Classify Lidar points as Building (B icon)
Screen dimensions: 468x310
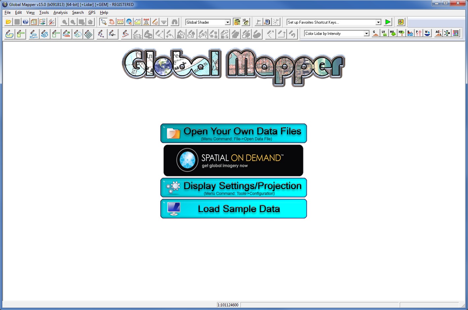tap(410, 33)
